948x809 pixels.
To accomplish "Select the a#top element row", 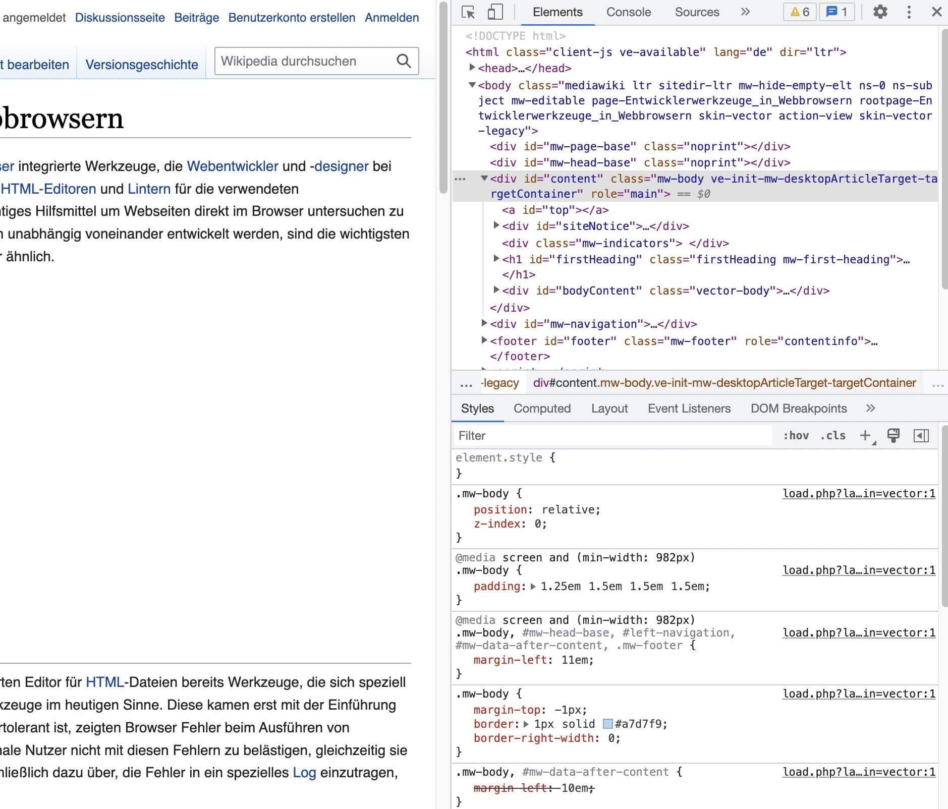I will click(x=695, y=210).
